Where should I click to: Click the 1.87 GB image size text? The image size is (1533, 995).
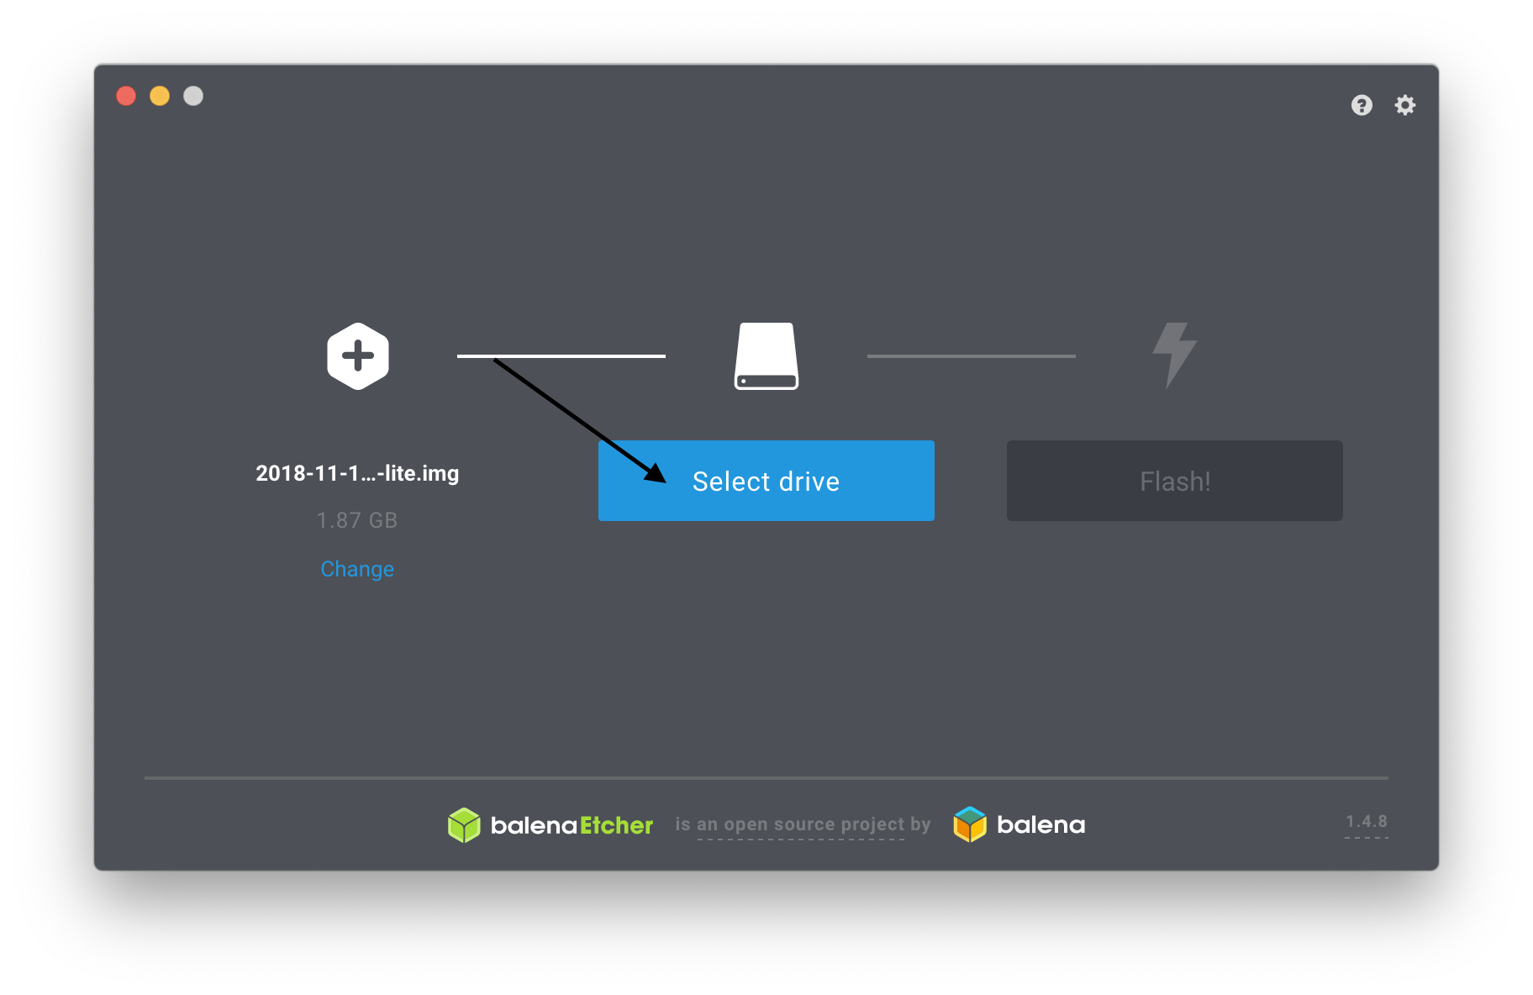click(x=357, y=520)
